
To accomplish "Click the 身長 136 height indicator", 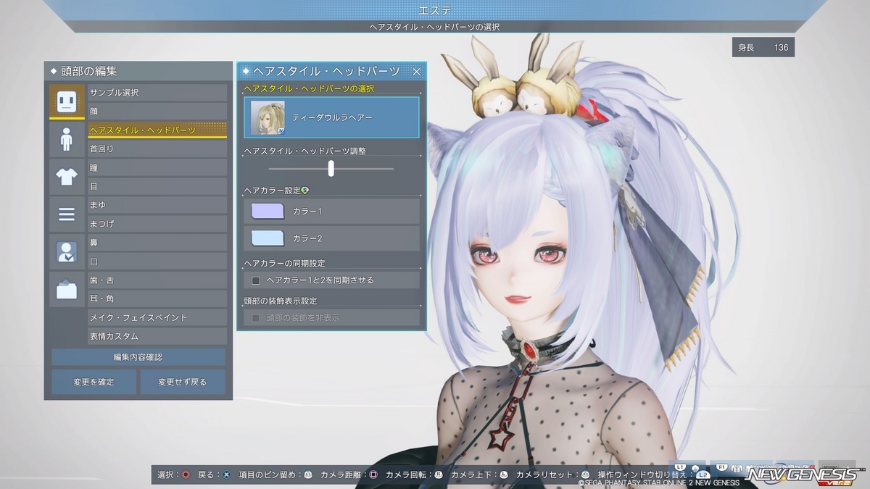I will [x=763, y=47].
